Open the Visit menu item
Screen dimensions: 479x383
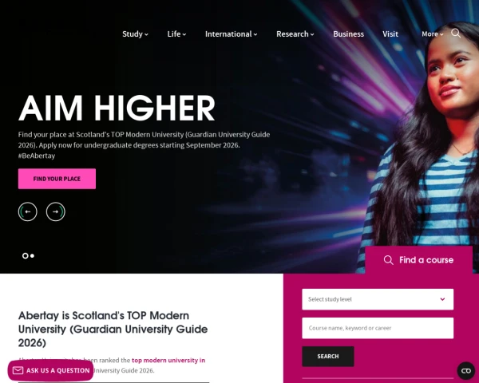click(x=390, y=34)
